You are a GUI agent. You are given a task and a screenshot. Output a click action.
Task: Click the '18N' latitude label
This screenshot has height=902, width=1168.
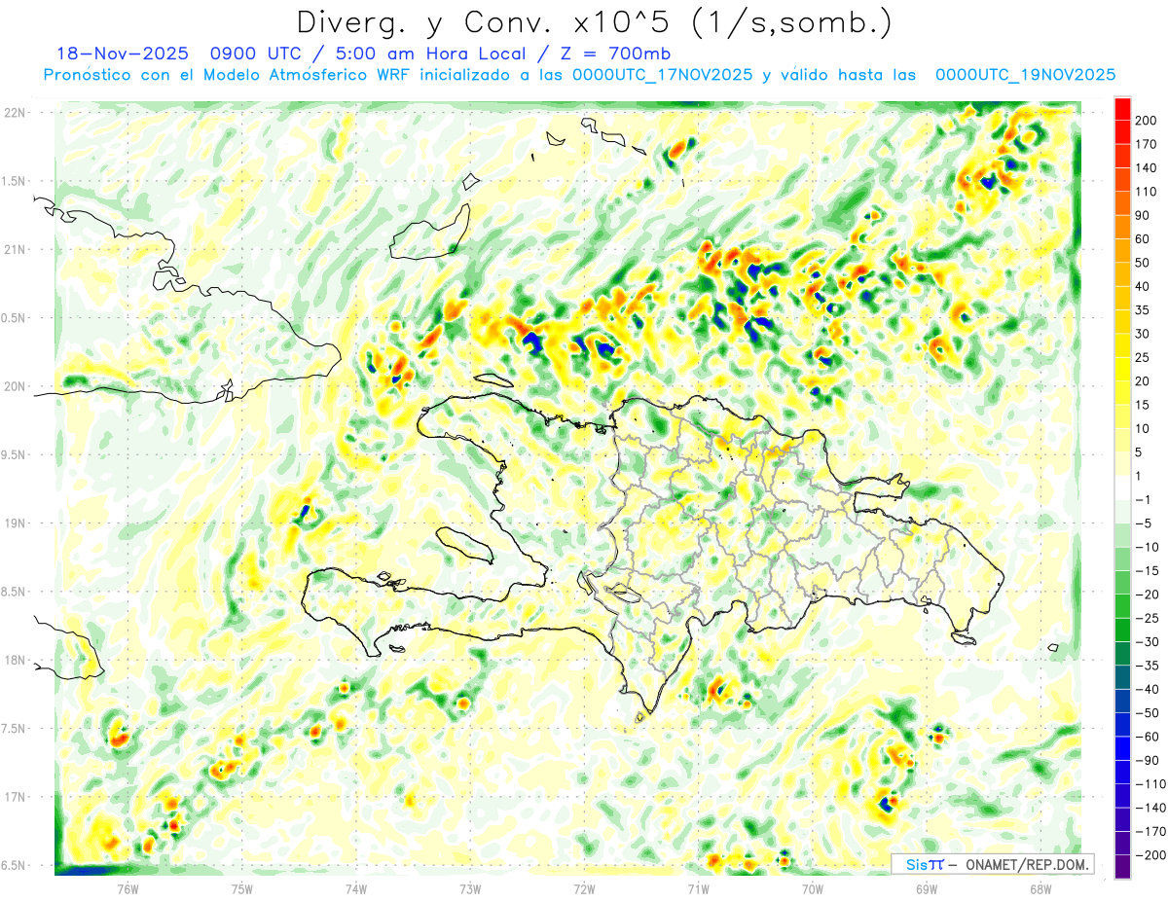16,660
